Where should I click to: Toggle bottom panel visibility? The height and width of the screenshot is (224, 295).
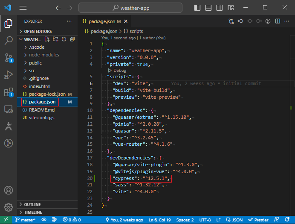[x=208, y=8]
